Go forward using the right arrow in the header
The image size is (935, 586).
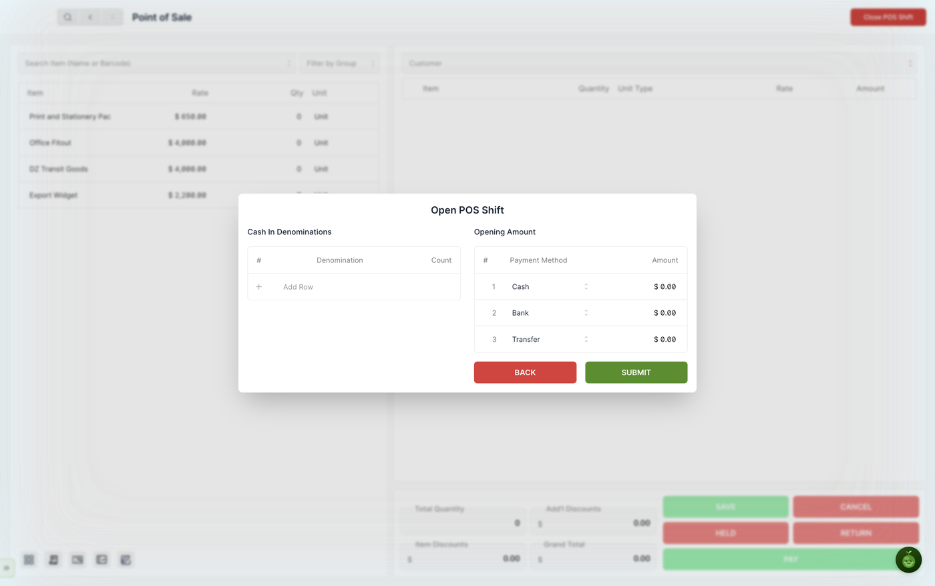point(112,17)
